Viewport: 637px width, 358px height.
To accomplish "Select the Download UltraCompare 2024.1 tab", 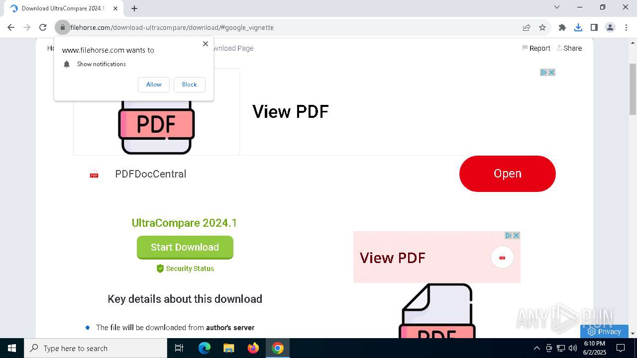I will (64, 8).
